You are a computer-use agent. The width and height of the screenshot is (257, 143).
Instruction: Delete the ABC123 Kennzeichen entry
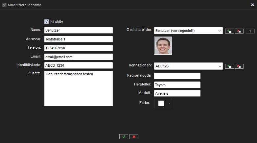(239, 66)
